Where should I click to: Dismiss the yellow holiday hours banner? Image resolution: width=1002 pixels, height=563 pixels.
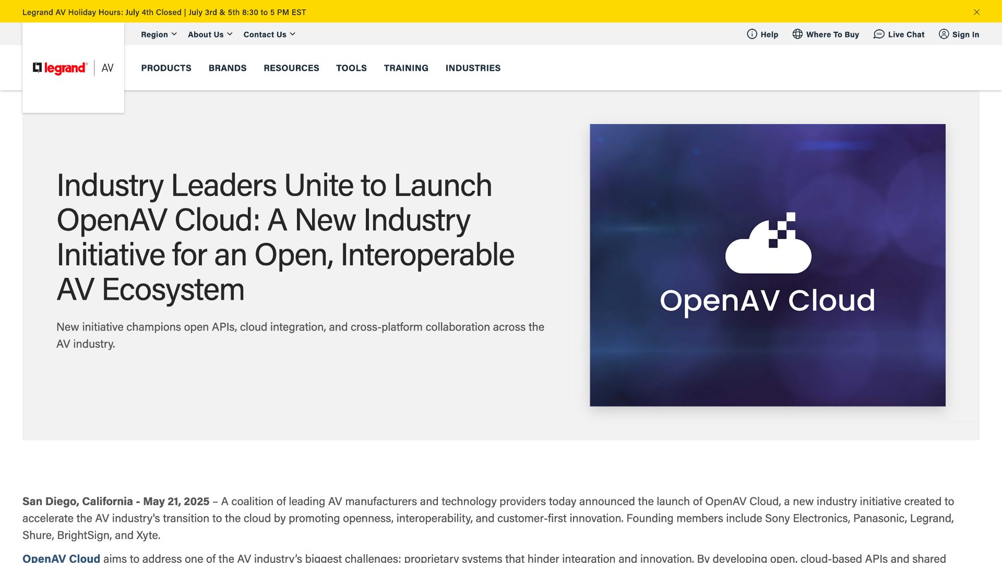976,12
